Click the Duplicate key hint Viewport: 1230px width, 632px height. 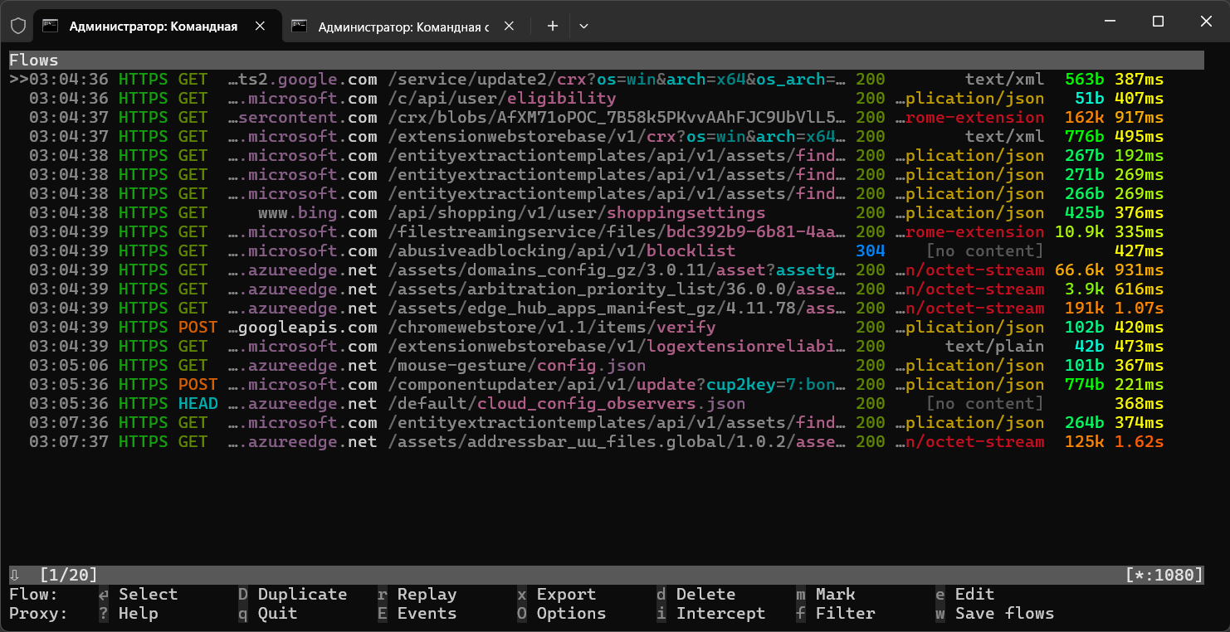(293, 594)
